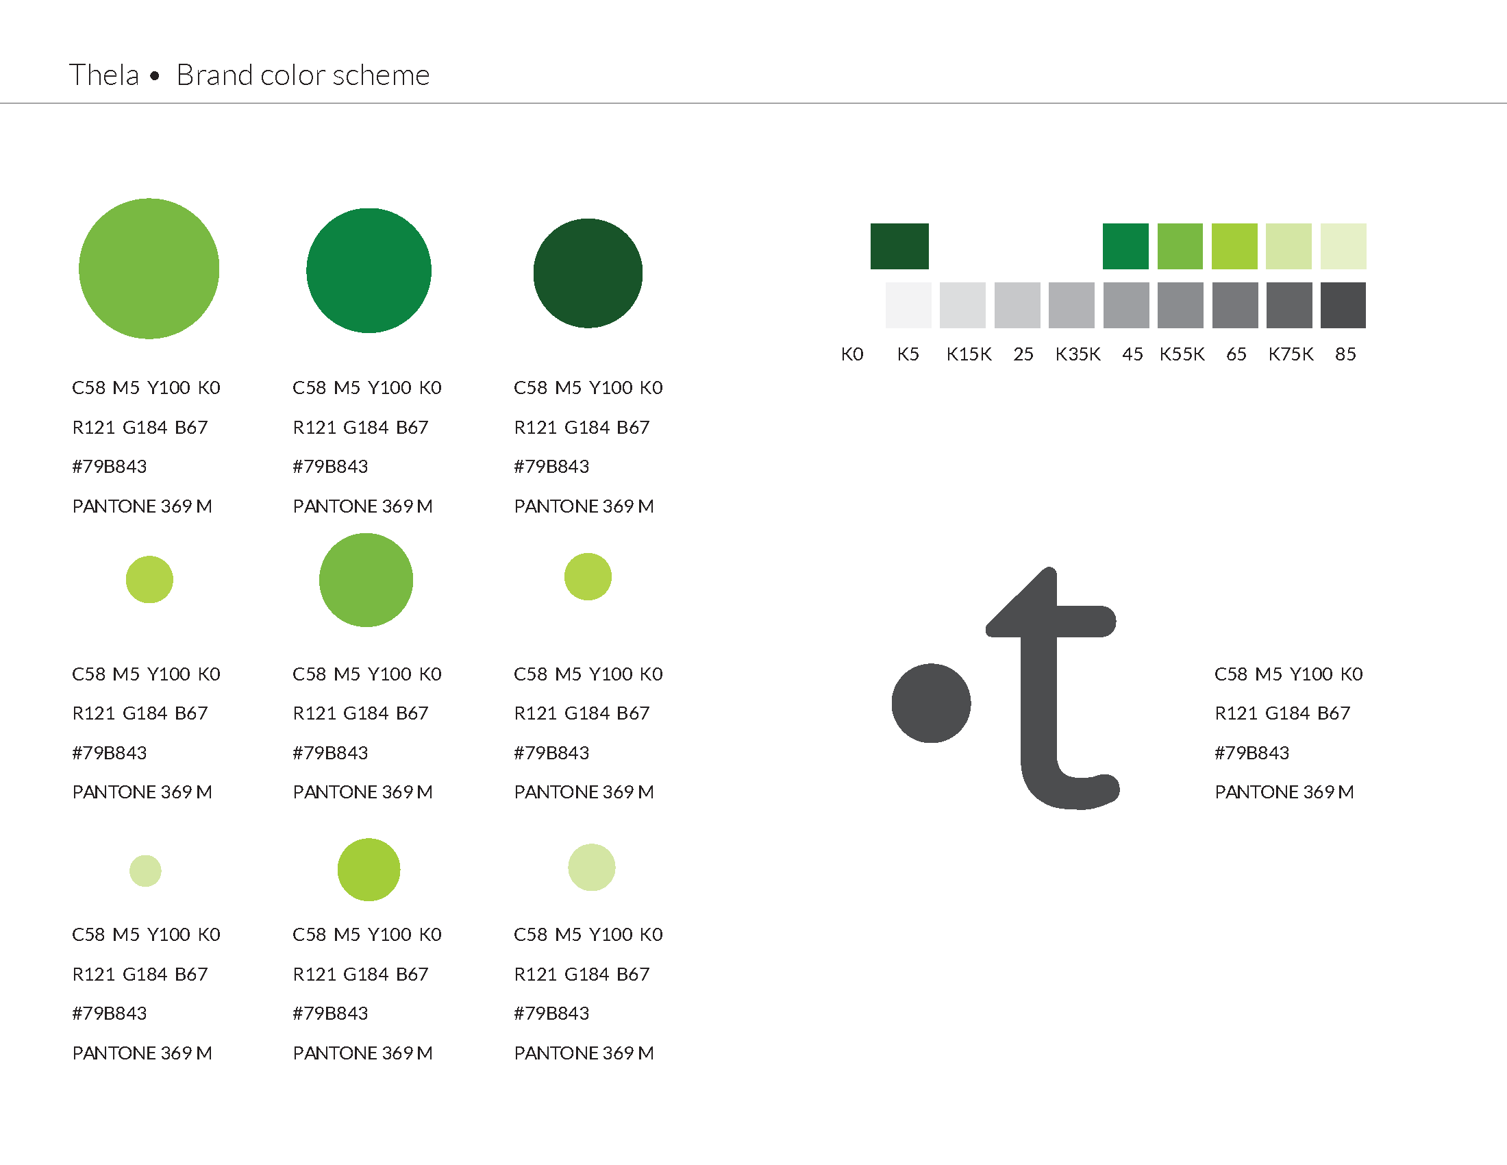Select the K35K grayscale label
This screenshot has width=1507, height=1165.
point(1078,354)
